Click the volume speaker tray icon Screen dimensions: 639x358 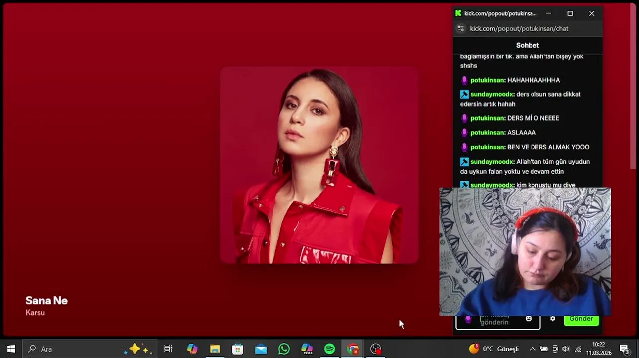(x=566, y=349)
